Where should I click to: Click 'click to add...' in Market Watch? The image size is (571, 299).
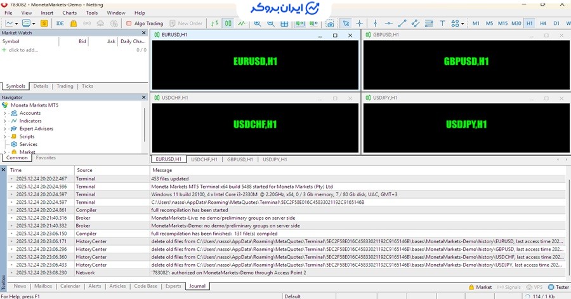[x=23, y=50]
